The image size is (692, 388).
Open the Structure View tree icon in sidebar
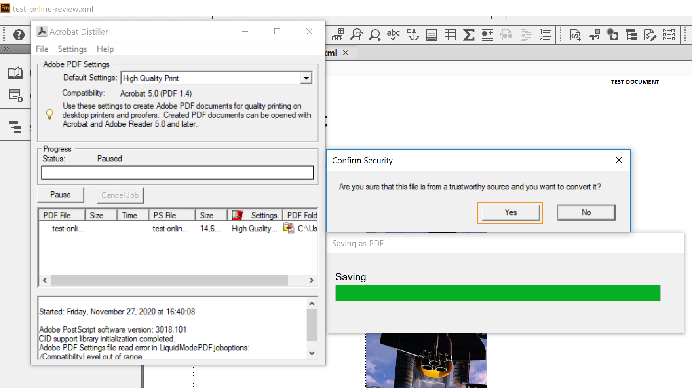[x=15, y=127]
